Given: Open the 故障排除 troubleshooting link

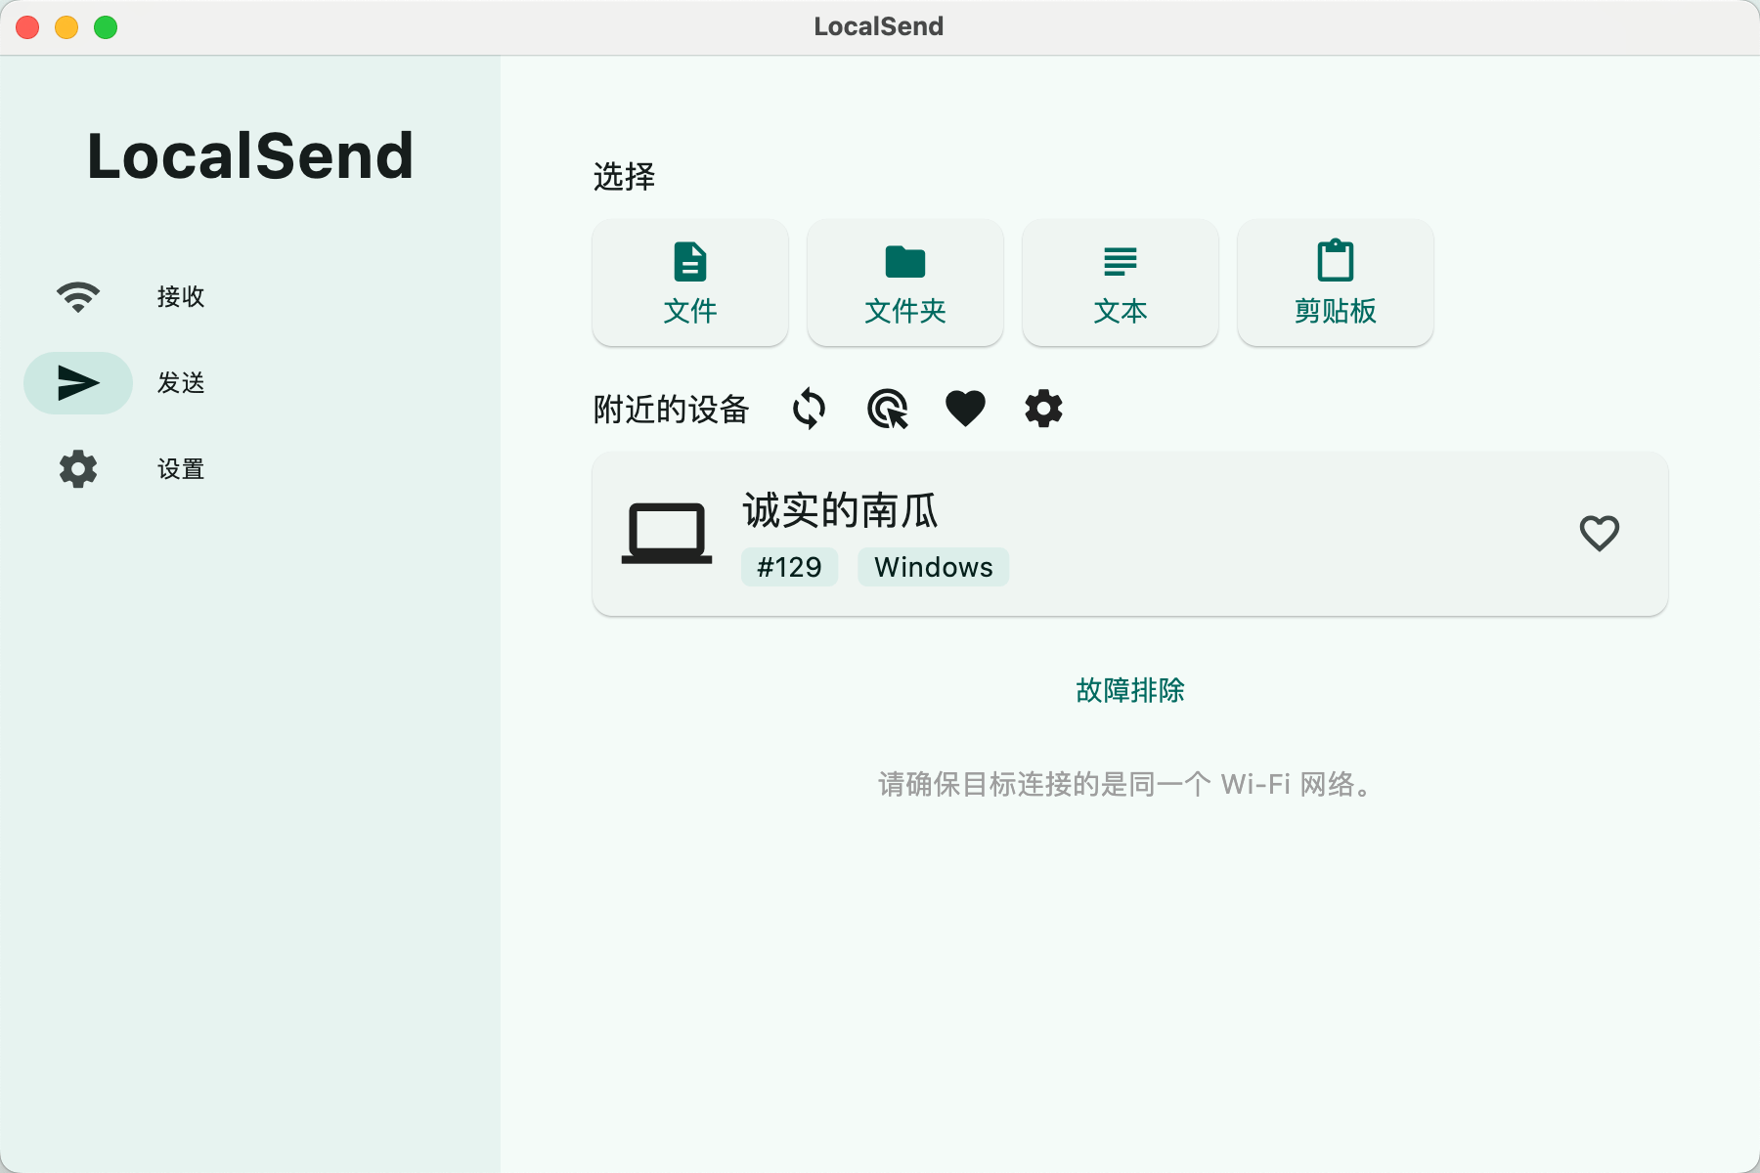Looking at the screenshot, I should click(1130, 690).
